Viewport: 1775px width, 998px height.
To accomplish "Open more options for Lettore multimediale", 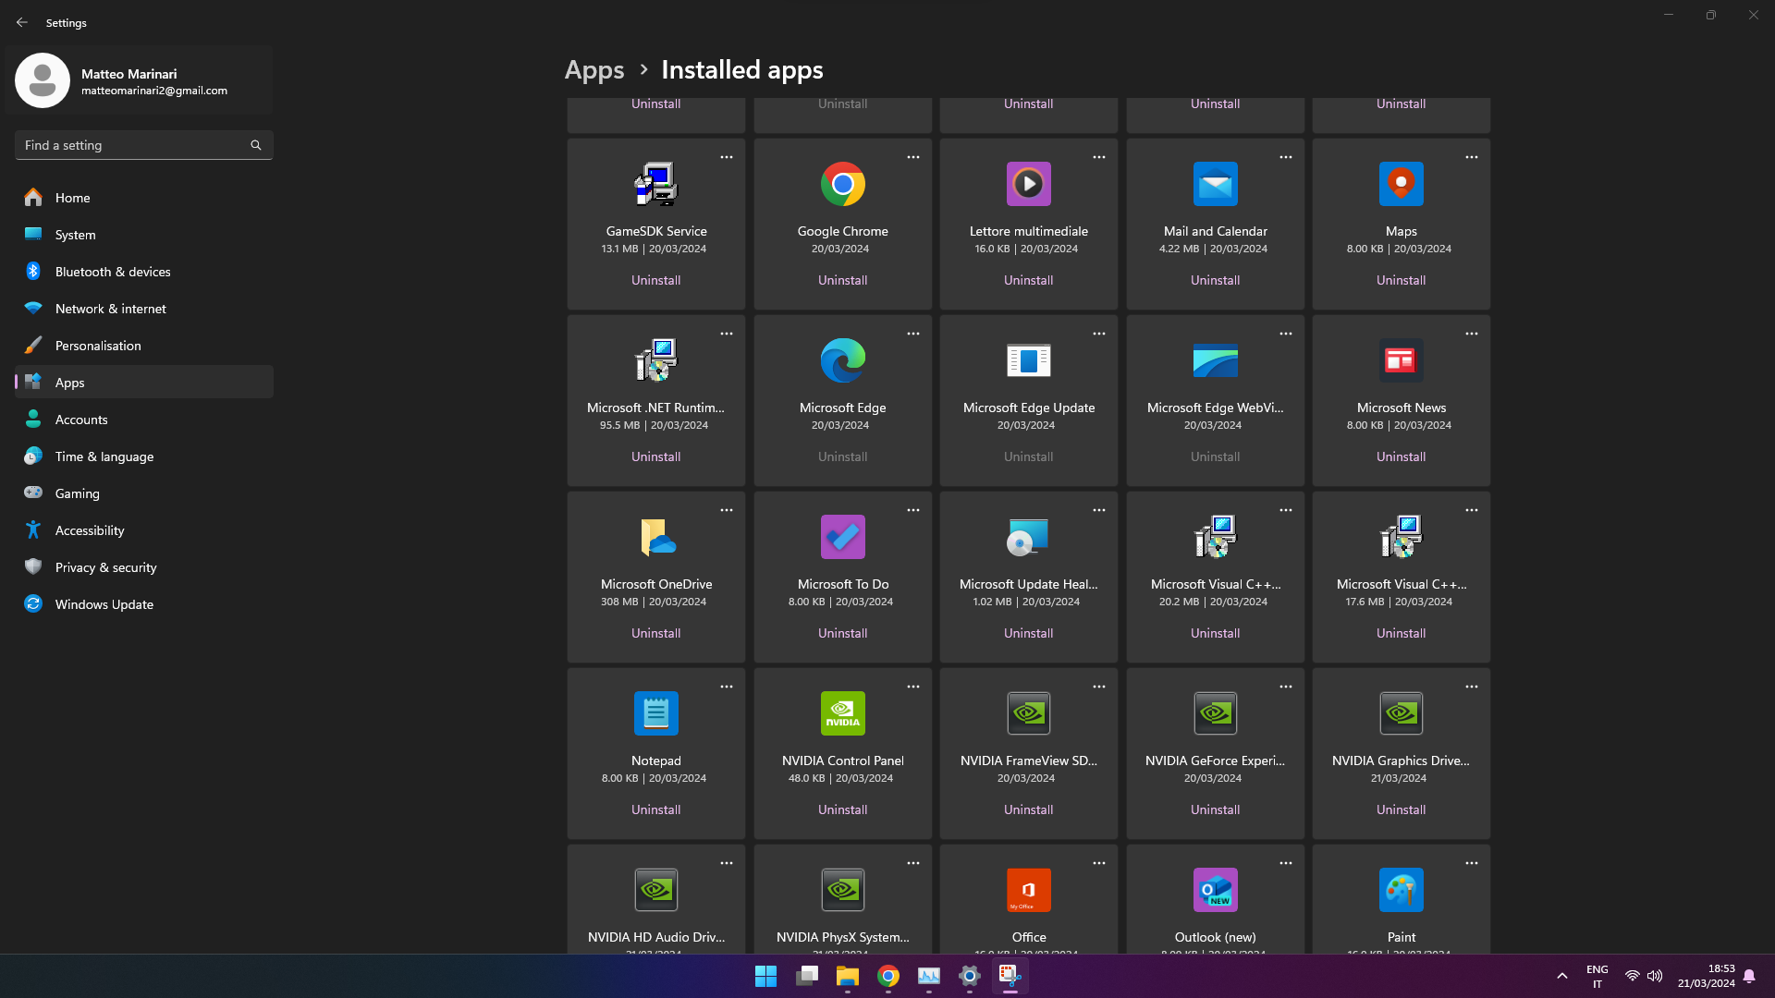I will pos(1098,157).
